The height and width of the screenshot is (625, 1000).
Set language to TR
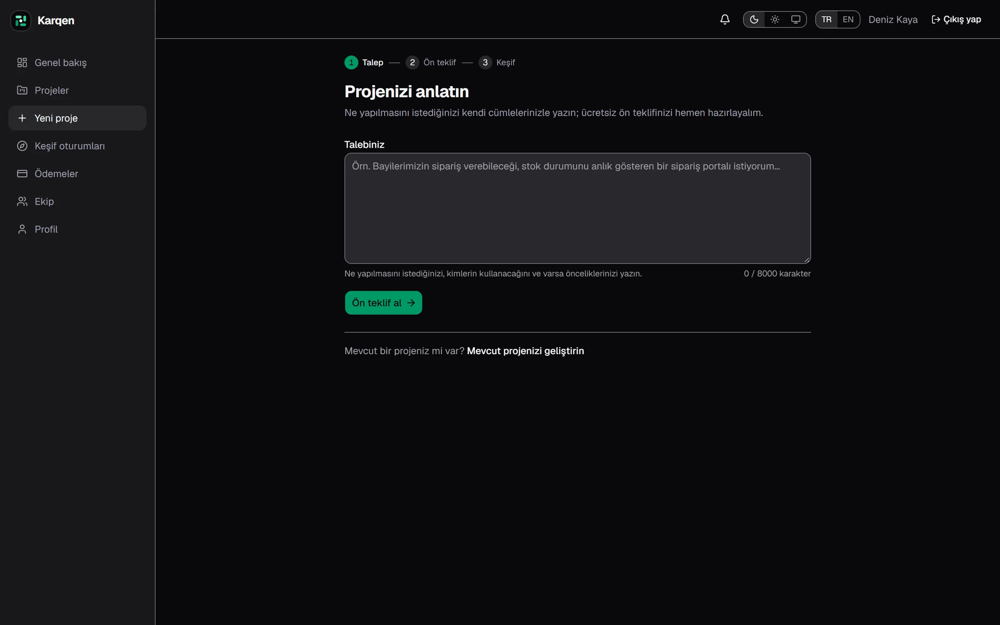tap(826, 20)
